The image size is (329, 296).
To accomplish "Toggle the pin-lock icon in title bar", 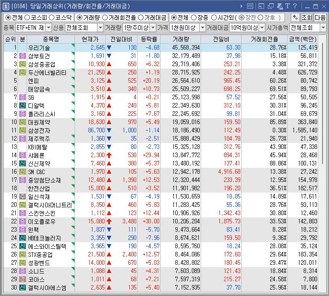I will click(280, 6).
